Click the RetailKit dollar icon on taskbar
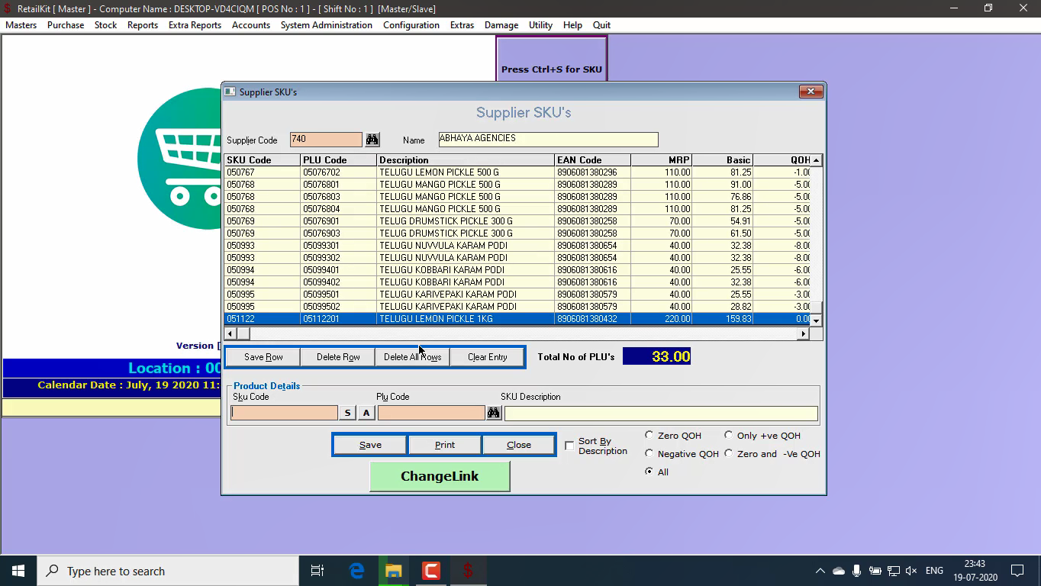 point(468,571)
